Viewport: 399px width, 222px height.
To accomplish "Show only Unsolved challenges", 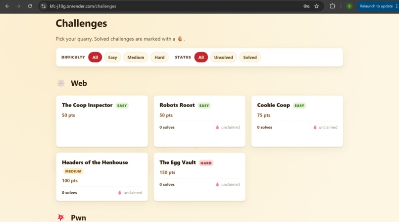I will click(x=223, y=57).
